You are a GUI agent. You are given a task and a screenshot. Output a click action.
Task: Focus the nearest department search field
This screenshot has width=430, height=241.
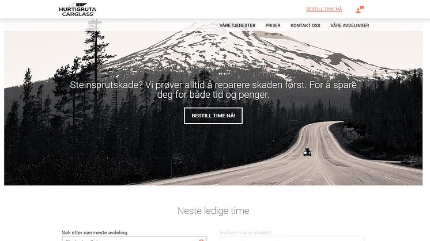pos(134,239)
